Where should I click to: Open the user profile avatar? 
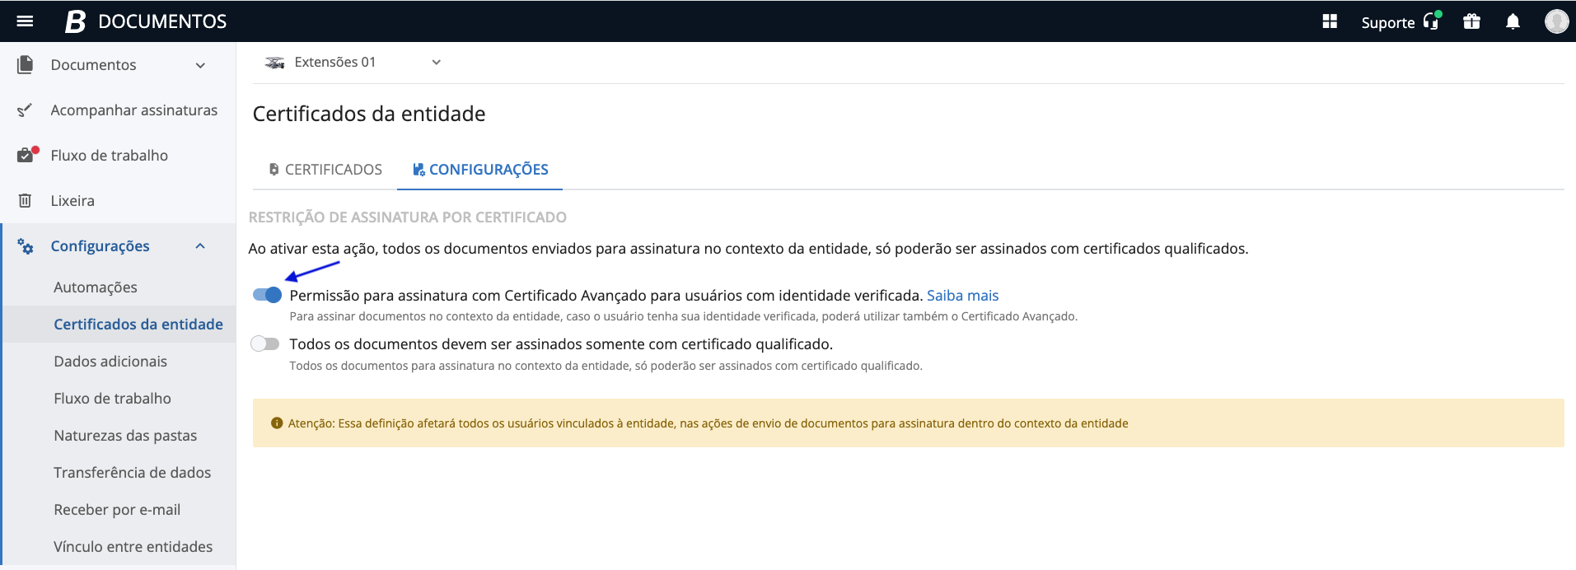tap(1555, 21)
